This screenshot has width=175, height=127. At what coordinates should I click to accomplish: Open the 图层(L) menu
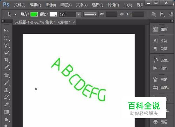(66, 5)
